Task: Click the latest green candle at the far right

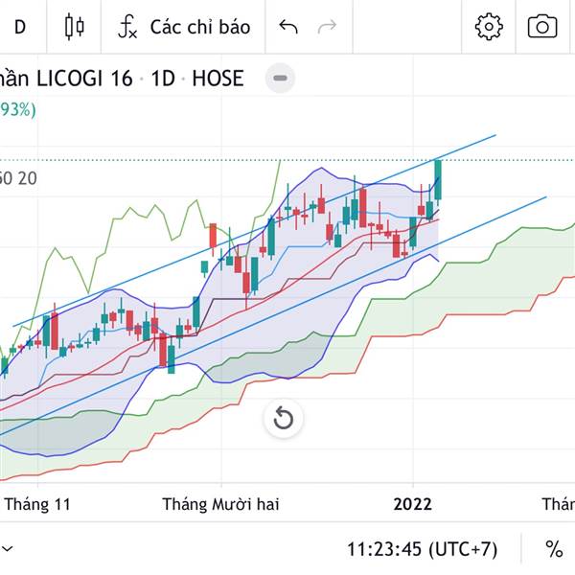Action: [x=438, y=180]
